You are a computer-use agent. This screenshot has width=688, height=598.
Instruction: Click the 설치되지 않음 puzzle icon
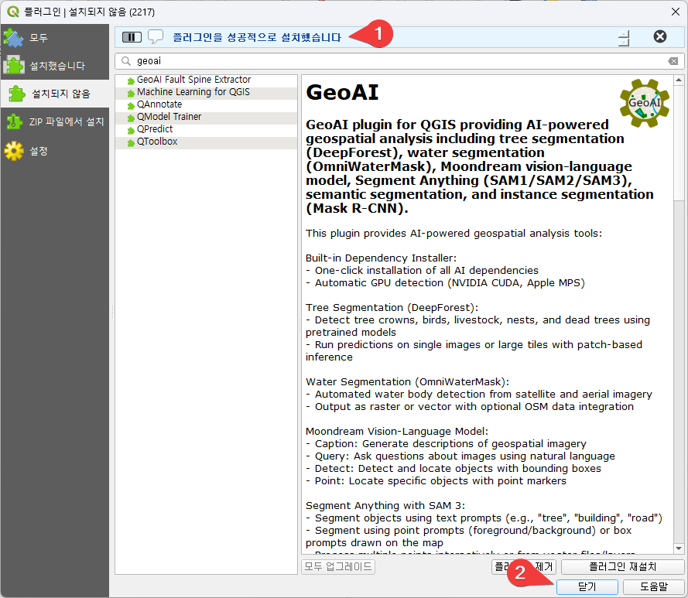point(16,94)
